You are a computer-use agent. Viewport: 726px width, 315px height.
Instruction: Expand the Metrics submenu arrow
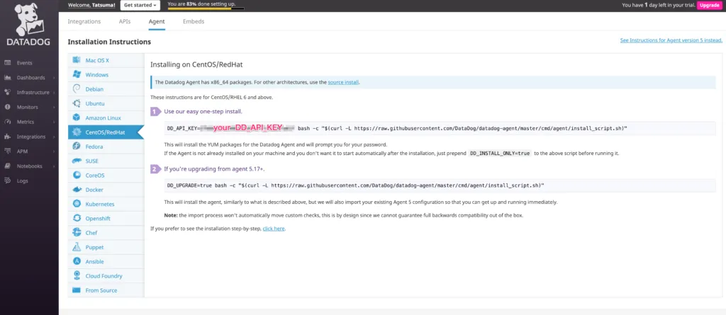coord(54,122)
